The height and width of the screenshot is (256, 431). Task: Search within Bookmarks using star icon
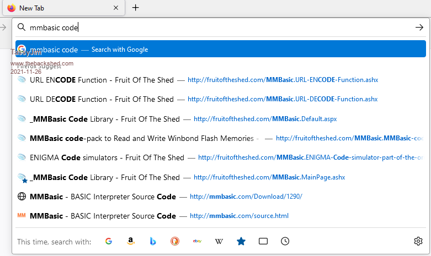241,241
